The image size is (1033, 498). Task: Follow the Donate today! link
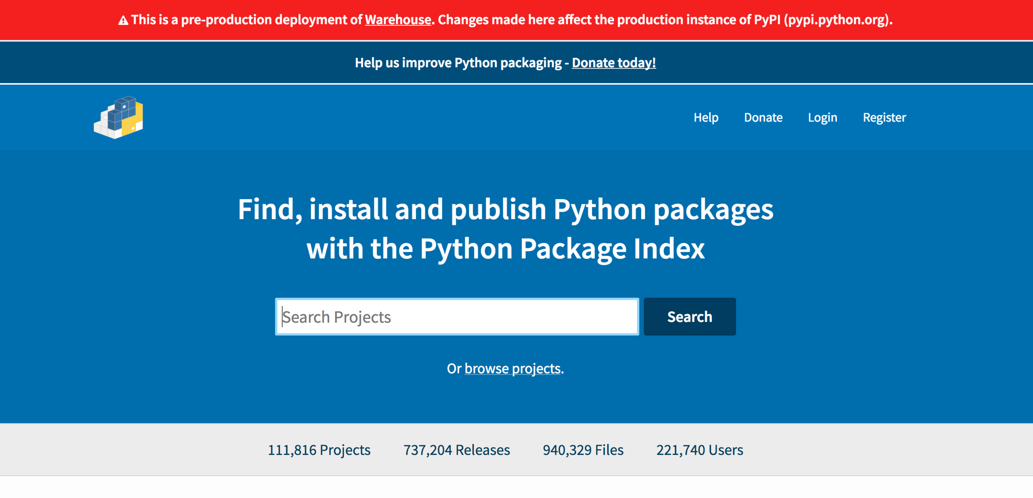[614, 63]
